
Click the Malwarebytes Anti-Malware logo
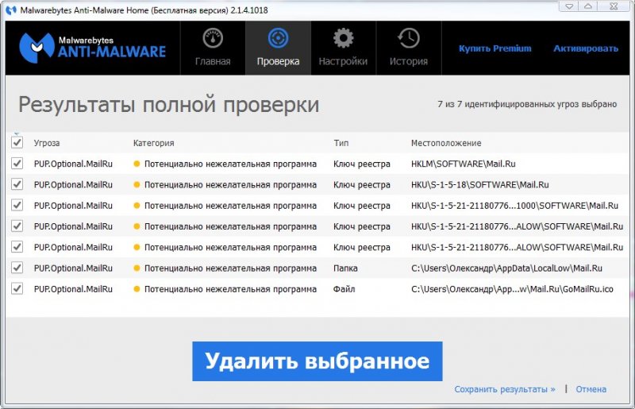(x=93, y=47)
